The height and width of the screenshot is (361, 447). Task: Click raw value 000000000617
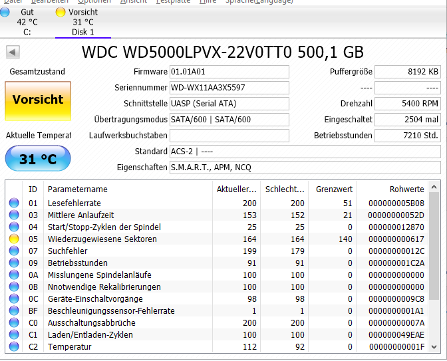(396, 239)
